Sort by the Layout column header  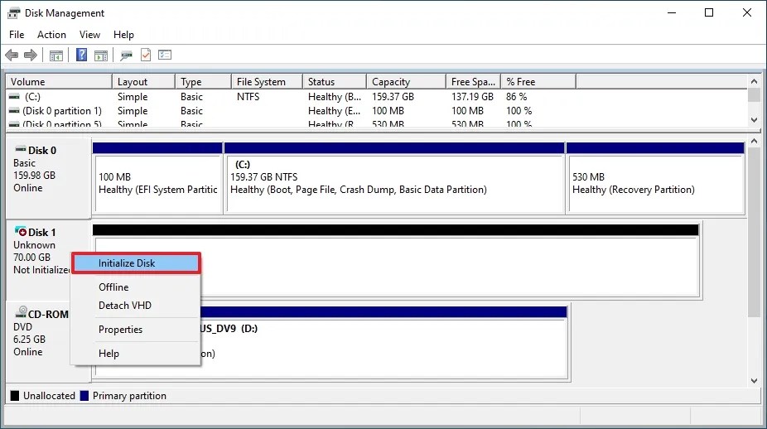click(x=143, y=82)
